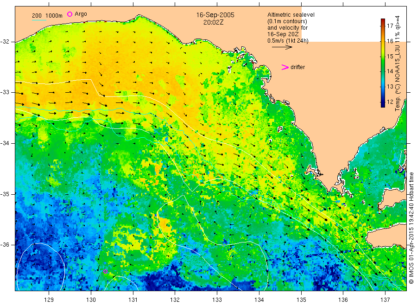
Task: Click the '13' value on the temperature scale
Action: 390,87
